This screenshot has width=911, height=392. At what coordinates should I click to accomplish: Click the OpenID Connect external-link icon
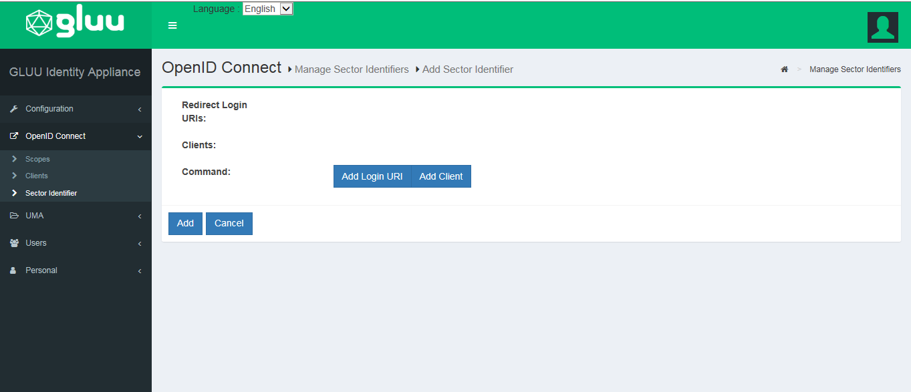[14, 136]
